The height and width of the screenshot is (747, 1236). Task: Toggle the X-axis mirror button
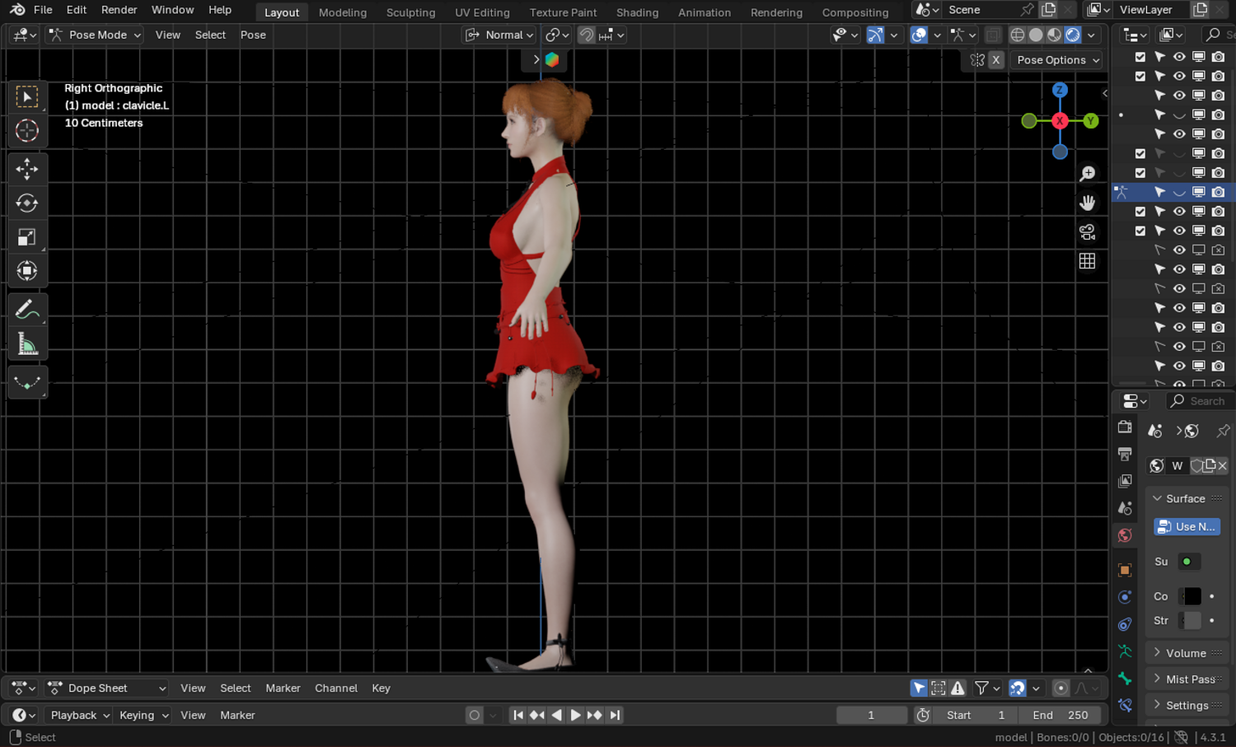[x=996, y=60]
